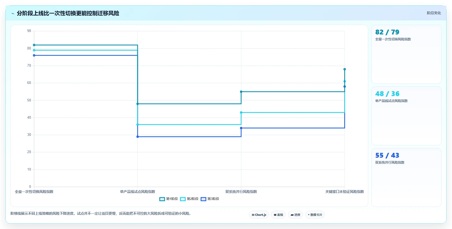Click the Chart.js chip
This screenshot has width=452, height=229.
pyautogui.click(x=259, y=215)
